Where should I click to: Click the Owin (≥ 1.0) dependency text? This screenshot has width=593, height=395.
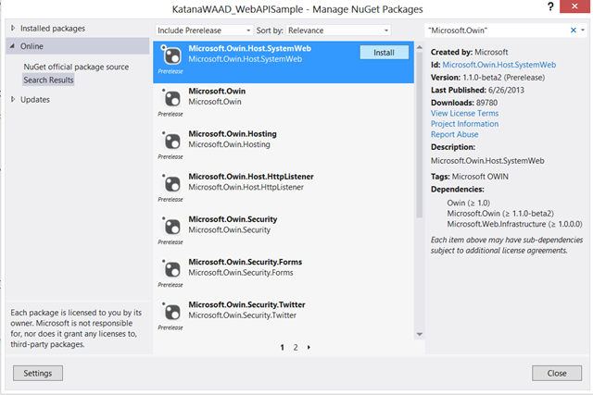468,203
